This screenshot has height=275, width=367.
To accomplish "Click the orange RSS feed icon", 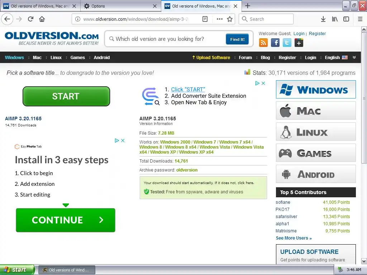I will click(x=263, y=43).
